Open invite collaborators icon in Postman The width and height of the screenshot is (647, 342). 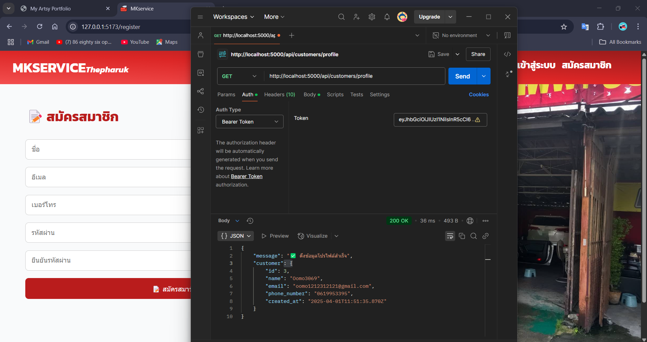pyautogui.click(x=356, y=17)
